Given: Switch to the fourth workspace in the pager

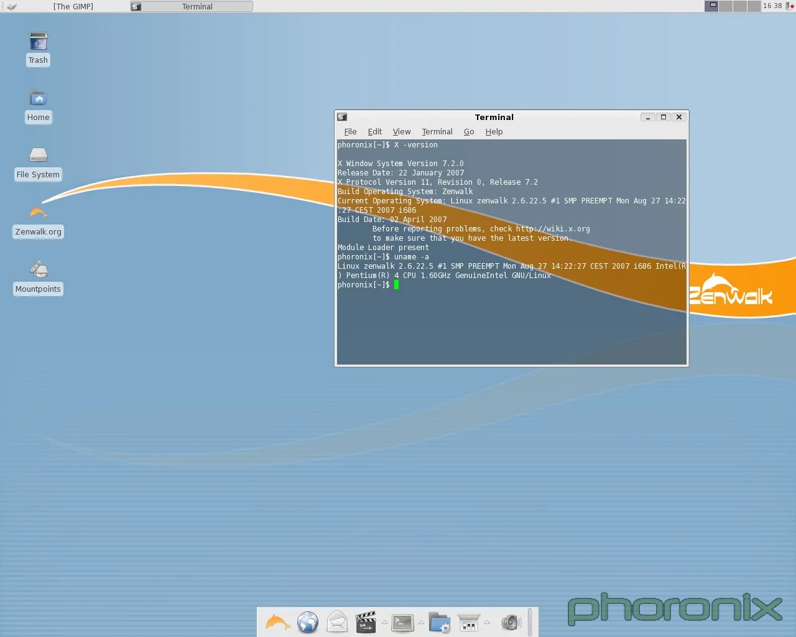Looking at the screenshot, I should [754, 6].
